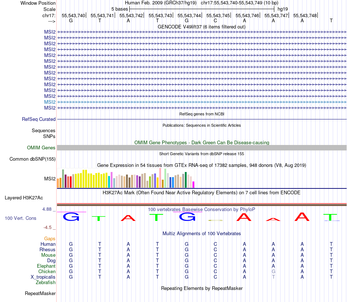Select the Chicken alignment row label
Screen dimensions: 347x302
click(x=47, y=271)
